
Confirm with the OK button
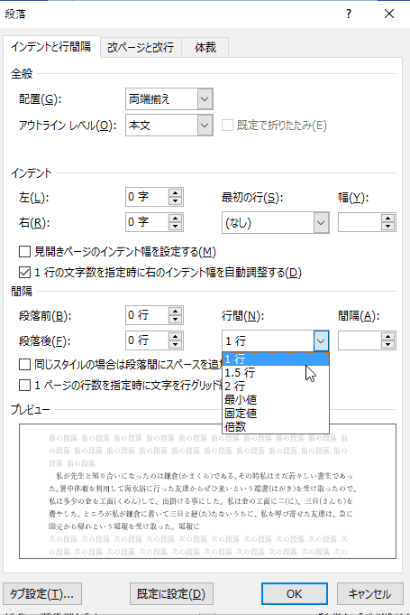click(294, 594)
